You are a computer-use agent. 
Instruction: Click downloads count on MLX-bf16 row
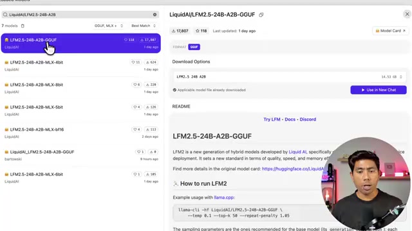[x=151, y=130]
